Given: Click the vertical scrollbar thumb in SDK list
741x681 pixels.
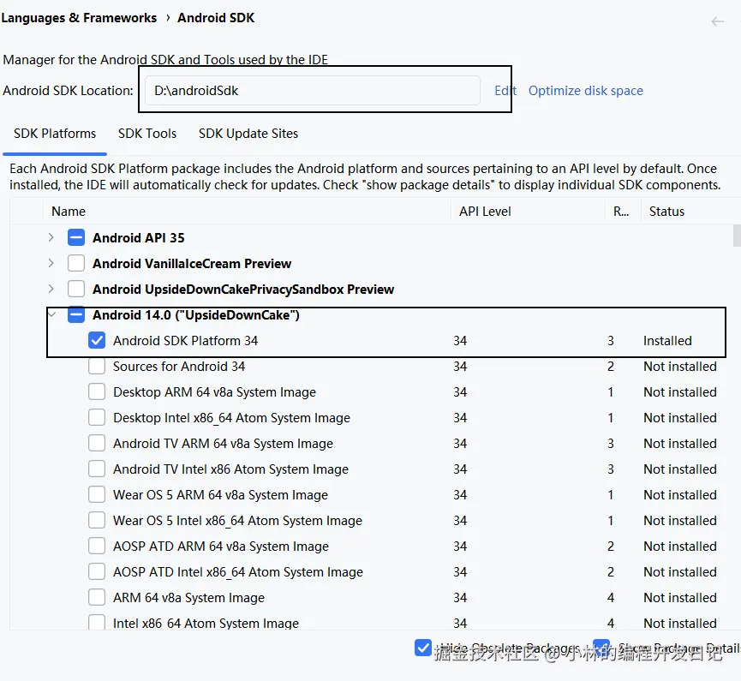Looking at the screenshot, I should [737, 236].
